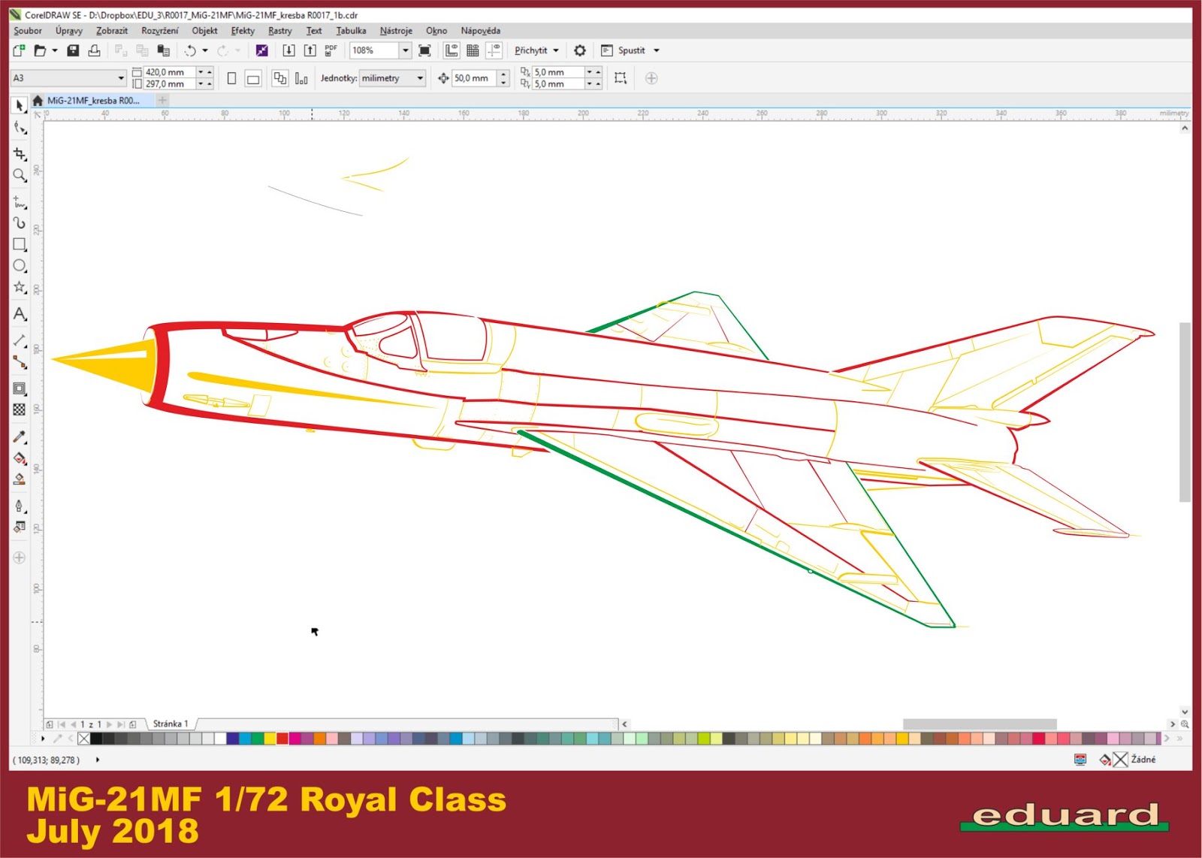Open the Edit Fill tool

pyautogui.click(x=20, y=527)
